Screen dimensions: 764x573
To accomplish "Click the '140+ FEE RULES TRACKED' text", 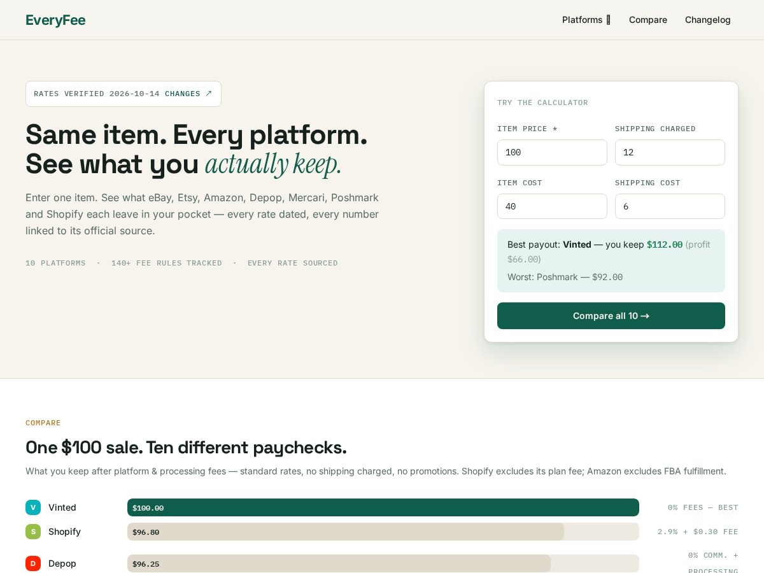I will pos(167,263).
